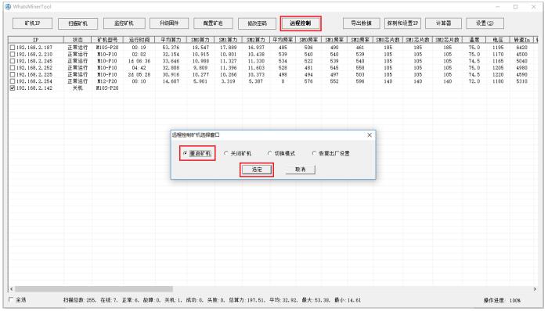Image resolution: width=548 pixels, height=311 pixels.
Task: Check the box for 192.168.2.225
Action: [x=13, y=74]
